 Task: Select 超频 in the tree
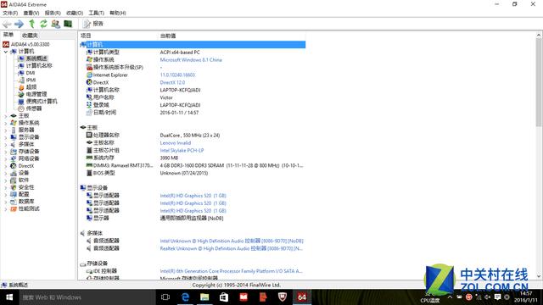coord(31,87)
